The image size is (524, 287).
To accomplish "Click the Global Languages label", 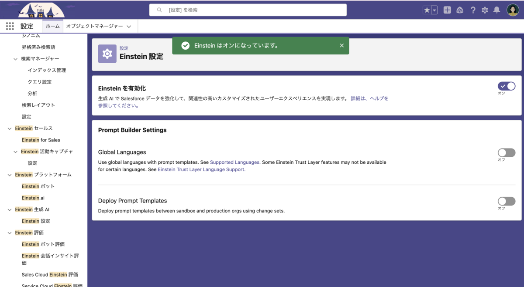I will [x=122, y=152].
